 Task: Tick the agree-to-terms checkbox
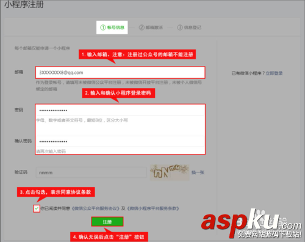[x=37, y=208]
